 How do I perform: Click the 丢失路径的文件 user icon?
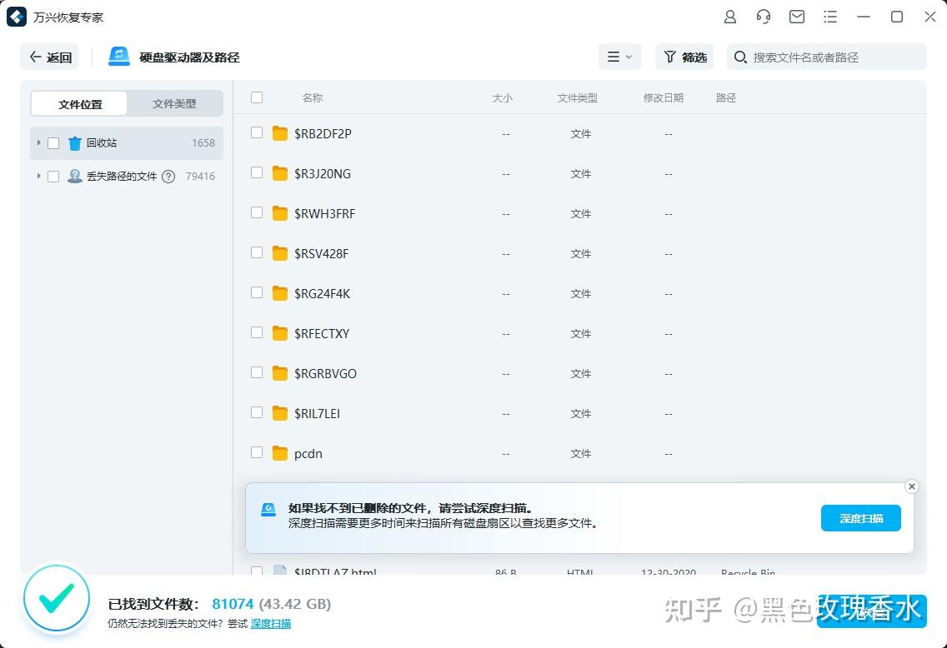click(74, 177)
